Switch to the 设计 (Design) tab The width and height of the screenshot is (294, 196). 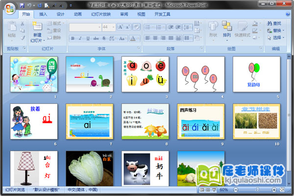click(x=60, y=14)
